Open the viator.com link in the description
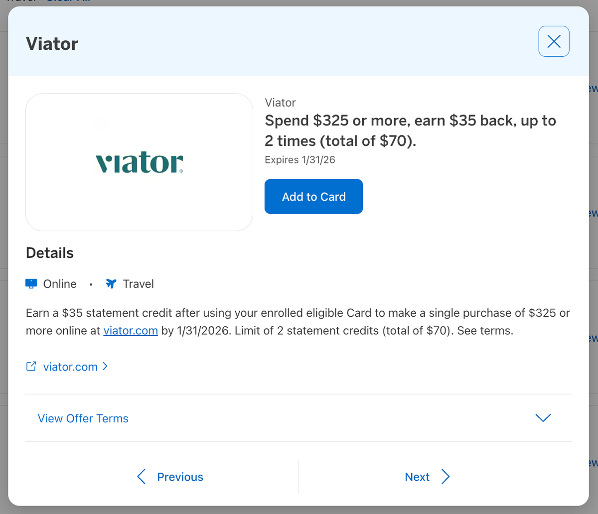Viewport: 598px width, 514px height. tap(131, 330)
